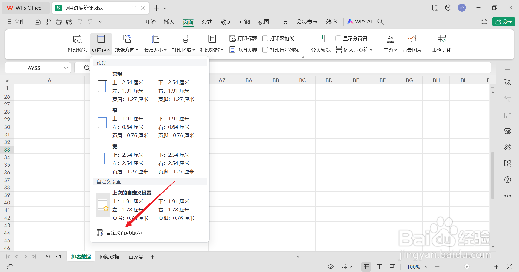Open the 工具 ribbon tab
519x272 pixels.
[x=283, y=22]
